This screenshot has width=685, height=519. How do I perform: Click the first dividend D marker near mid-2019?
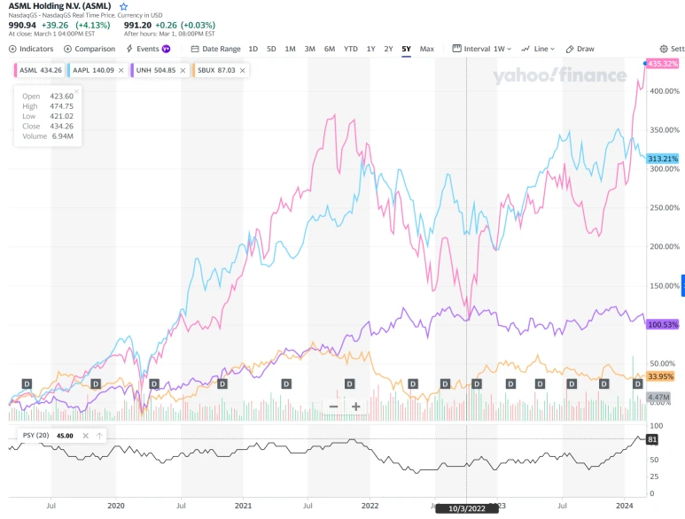click(27, 384)
